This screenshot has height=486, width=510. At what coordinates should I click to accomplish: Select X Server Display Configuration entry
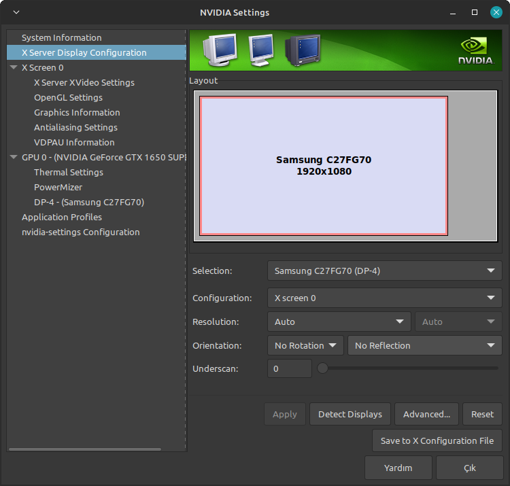coord(97,52)
